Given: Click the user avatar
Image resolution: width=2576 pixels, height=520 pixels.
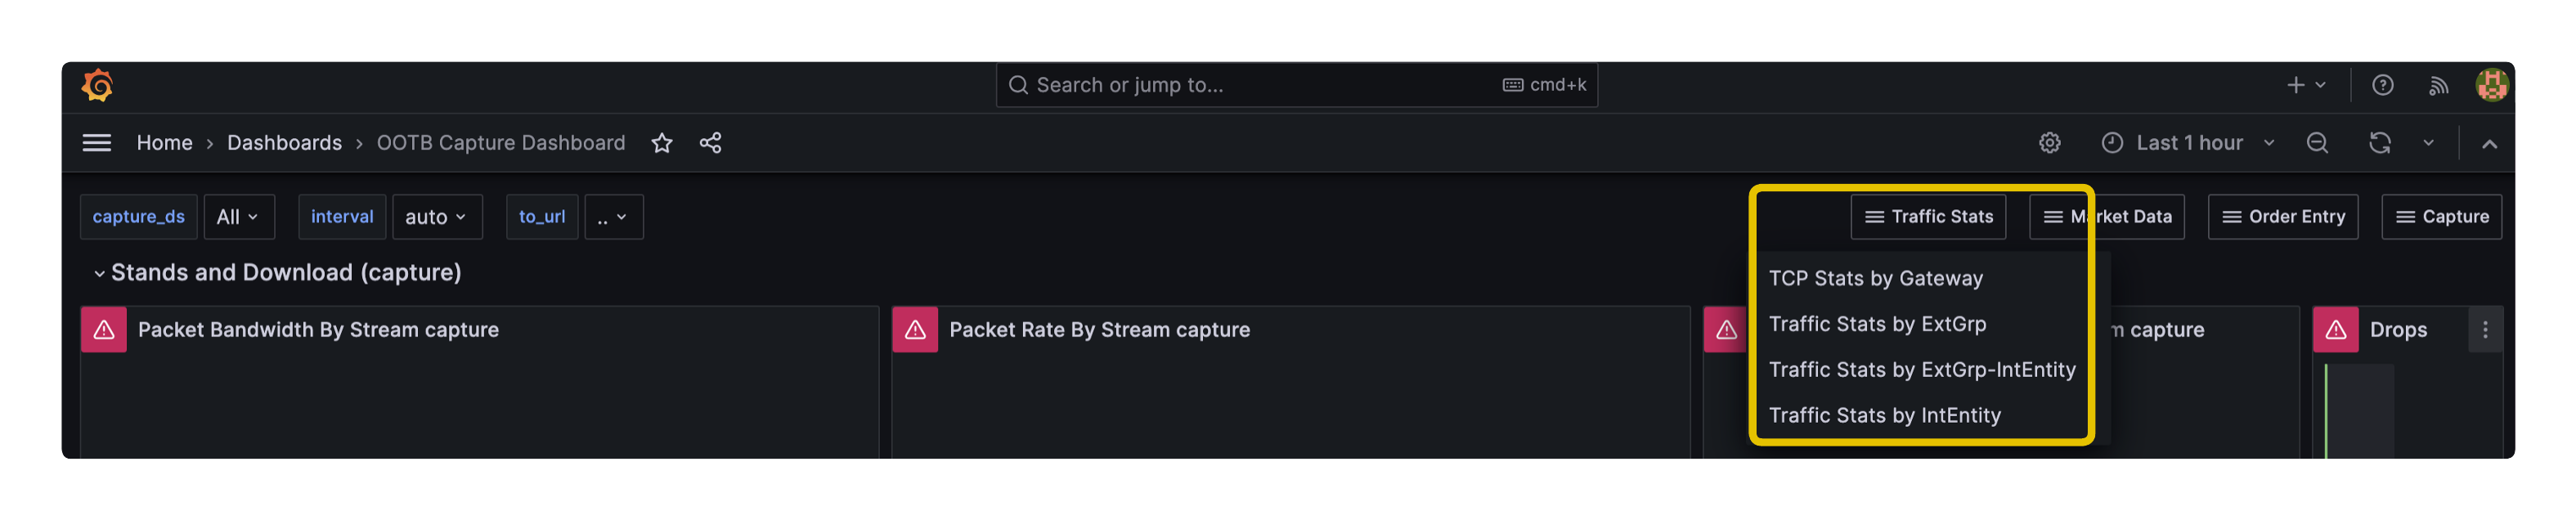Looking at the screenshot, I should click(x=2491, y=85).
